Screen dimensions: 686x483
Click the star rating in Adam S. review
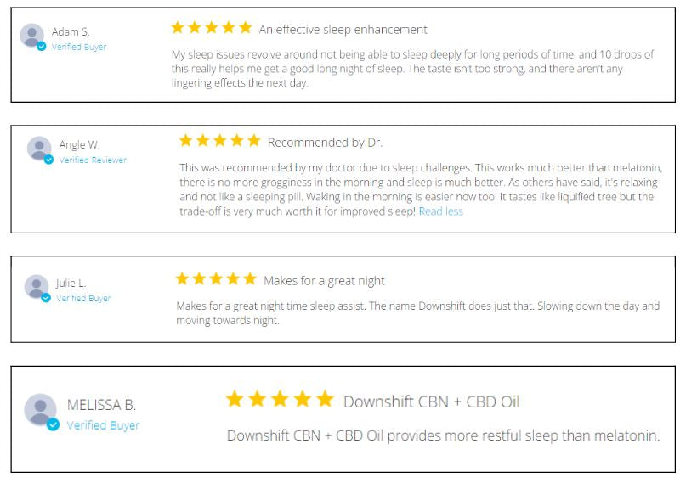212,28
